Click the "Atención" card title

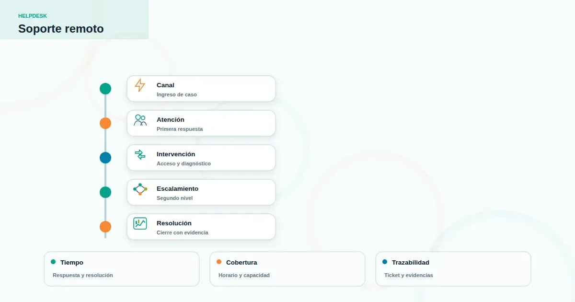[x=171, y=120]
